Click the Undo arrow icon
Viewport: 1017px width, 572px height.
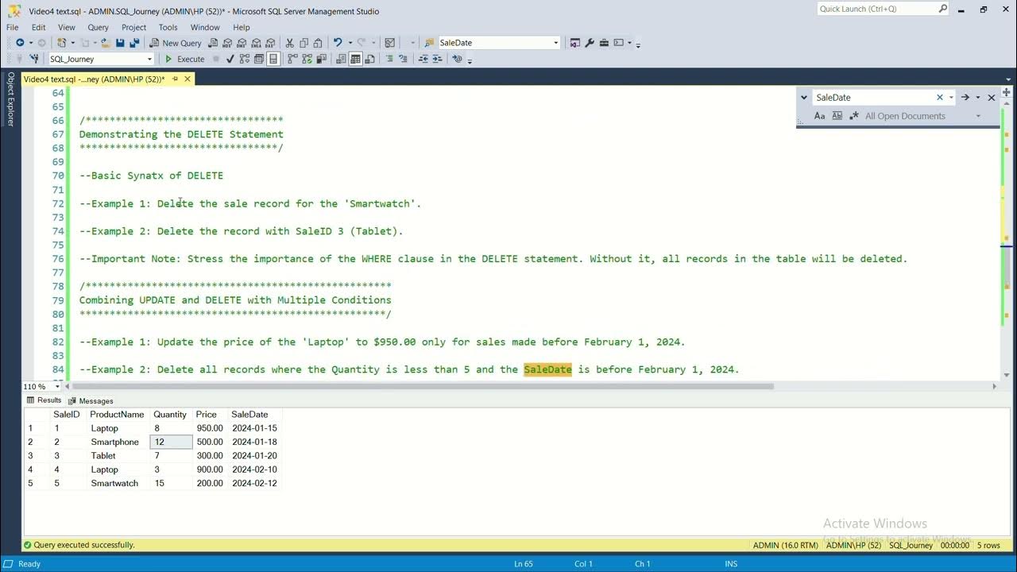(338, 43)
